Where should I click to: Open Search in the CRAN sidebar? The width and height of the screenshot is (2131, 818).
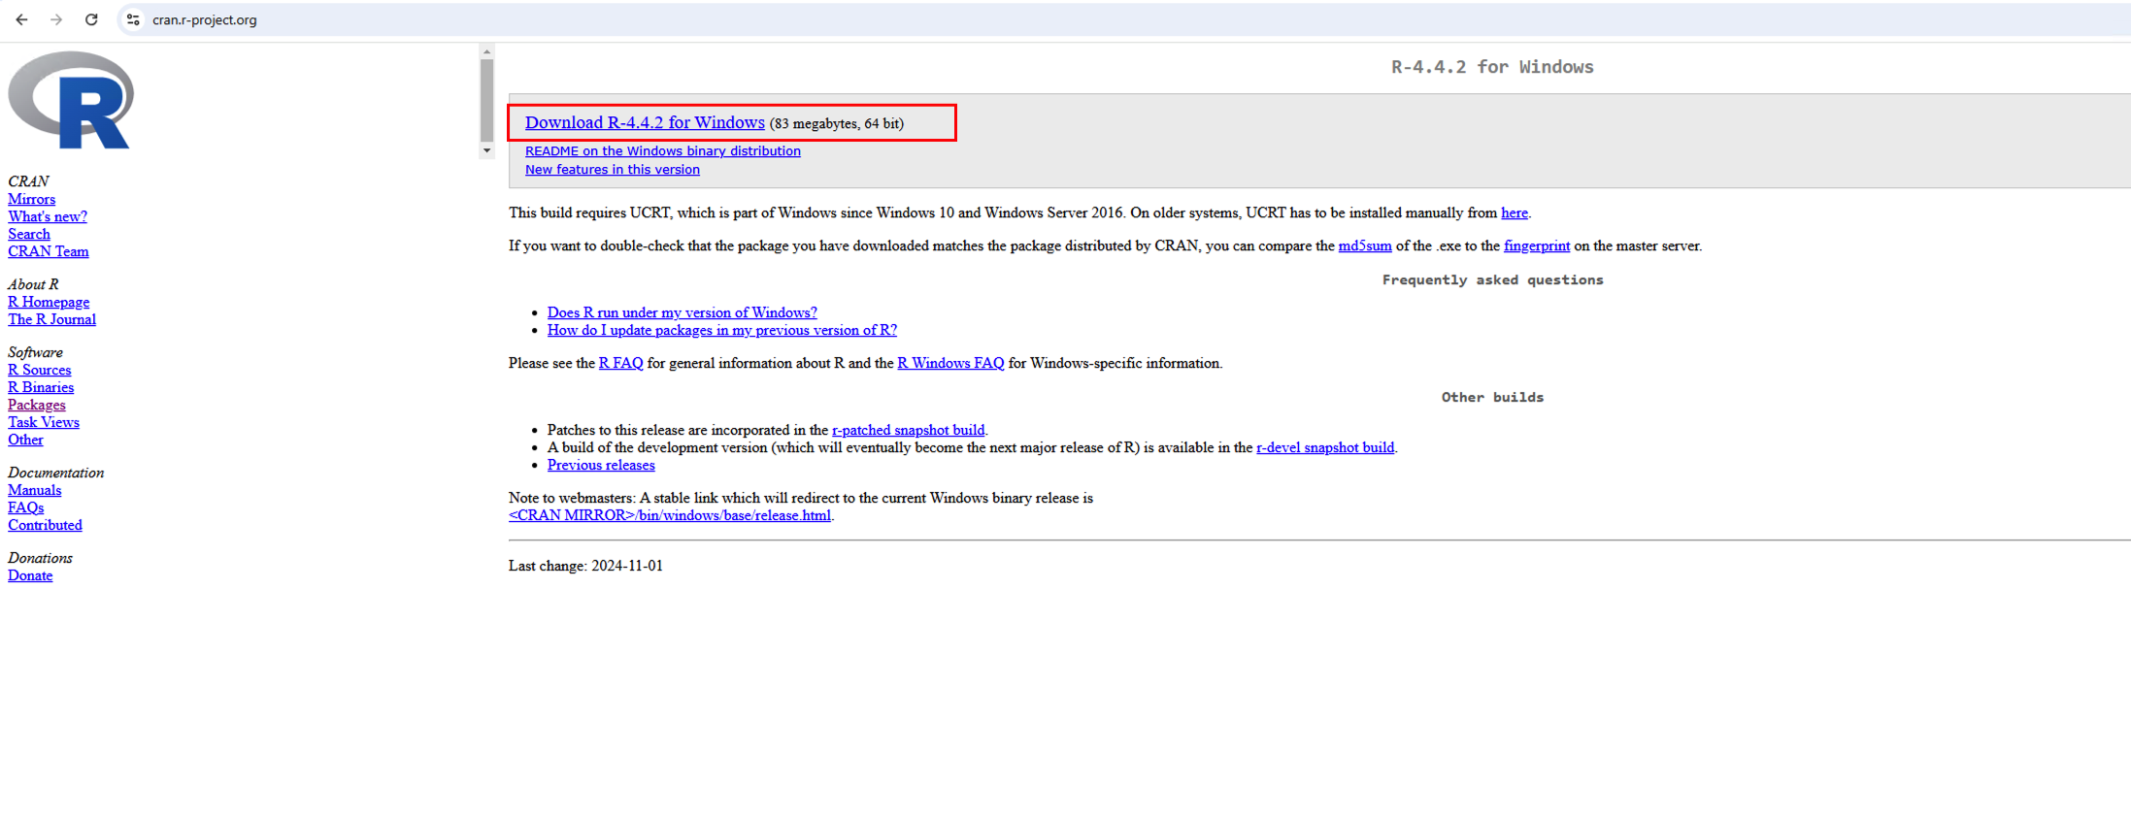click(x=29, y=234)
